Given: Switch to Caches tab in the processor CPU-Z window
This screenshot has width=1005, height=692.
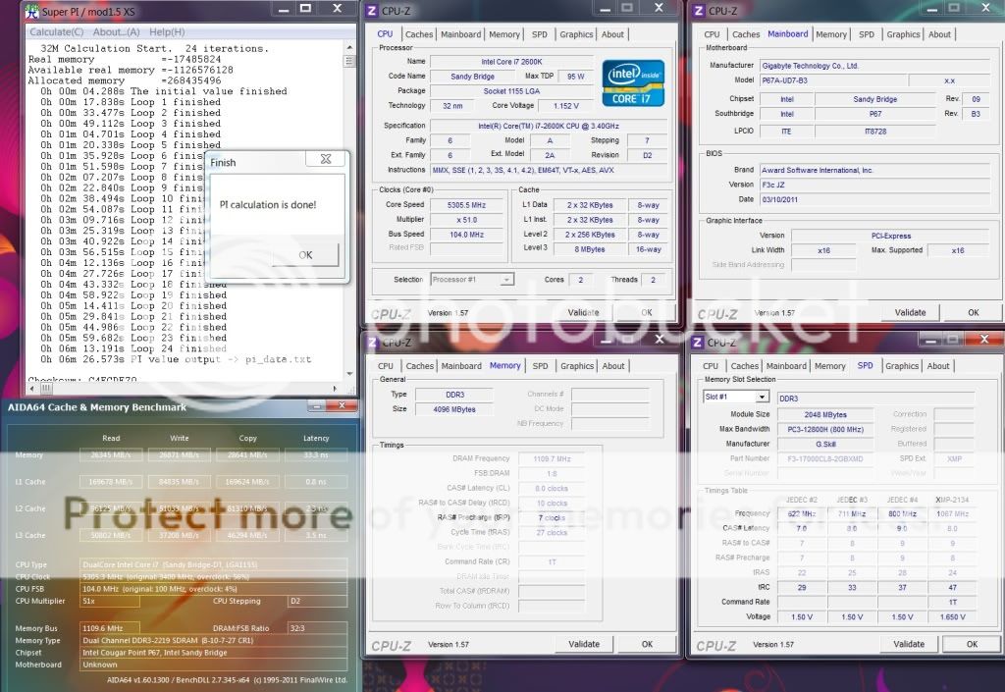Looking at the screenshot, I should (419, 34).
